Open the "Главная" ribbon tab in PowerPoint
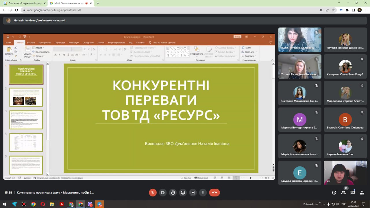 point(19,42)
